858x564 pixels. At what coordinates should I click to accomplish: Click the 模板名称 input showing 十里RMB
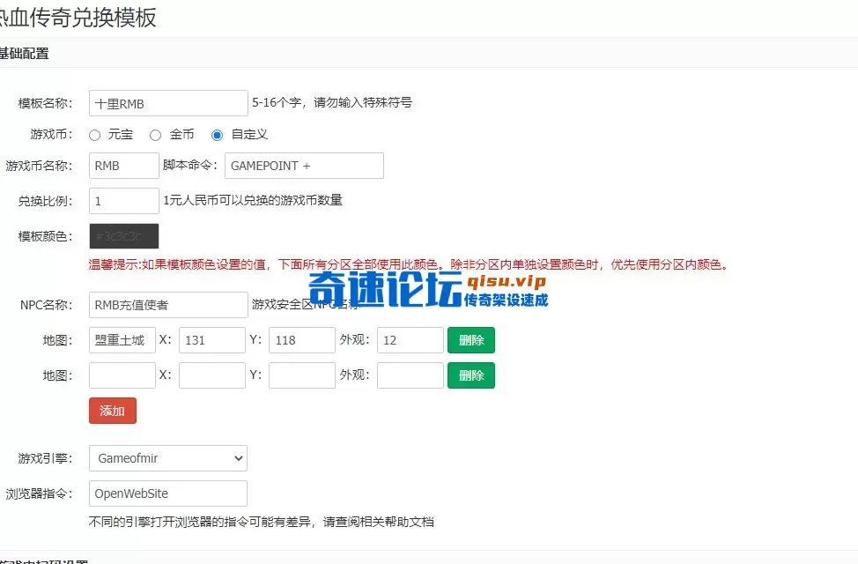167,103
